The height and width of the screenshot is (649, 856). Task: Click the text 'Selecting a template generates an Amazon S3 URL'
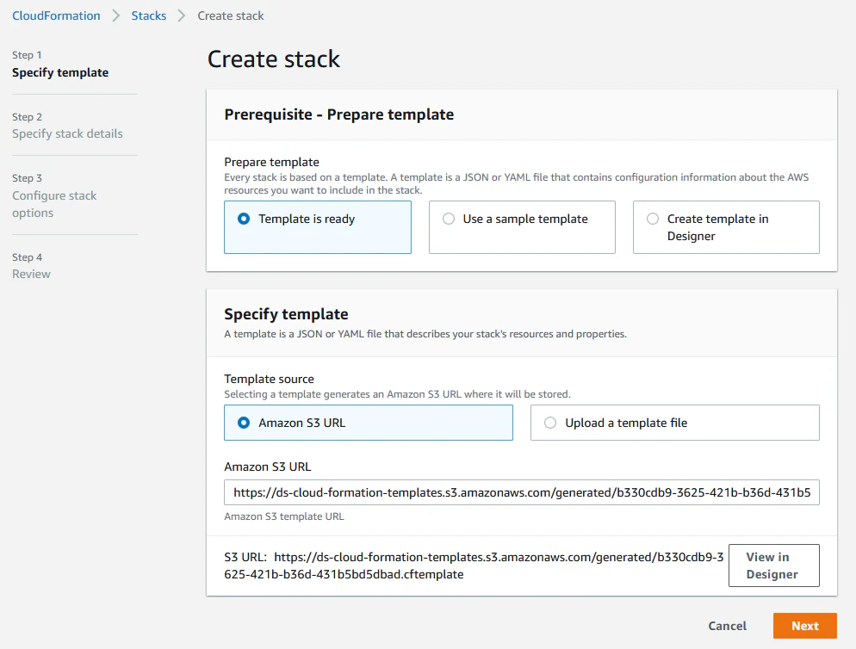tap(397, 394)
